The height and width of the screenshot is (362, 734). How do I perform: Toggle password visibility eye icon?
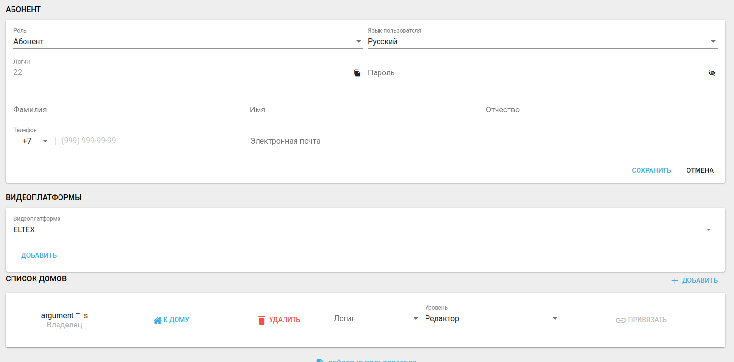pyautogui.click(x=711, y=73)
